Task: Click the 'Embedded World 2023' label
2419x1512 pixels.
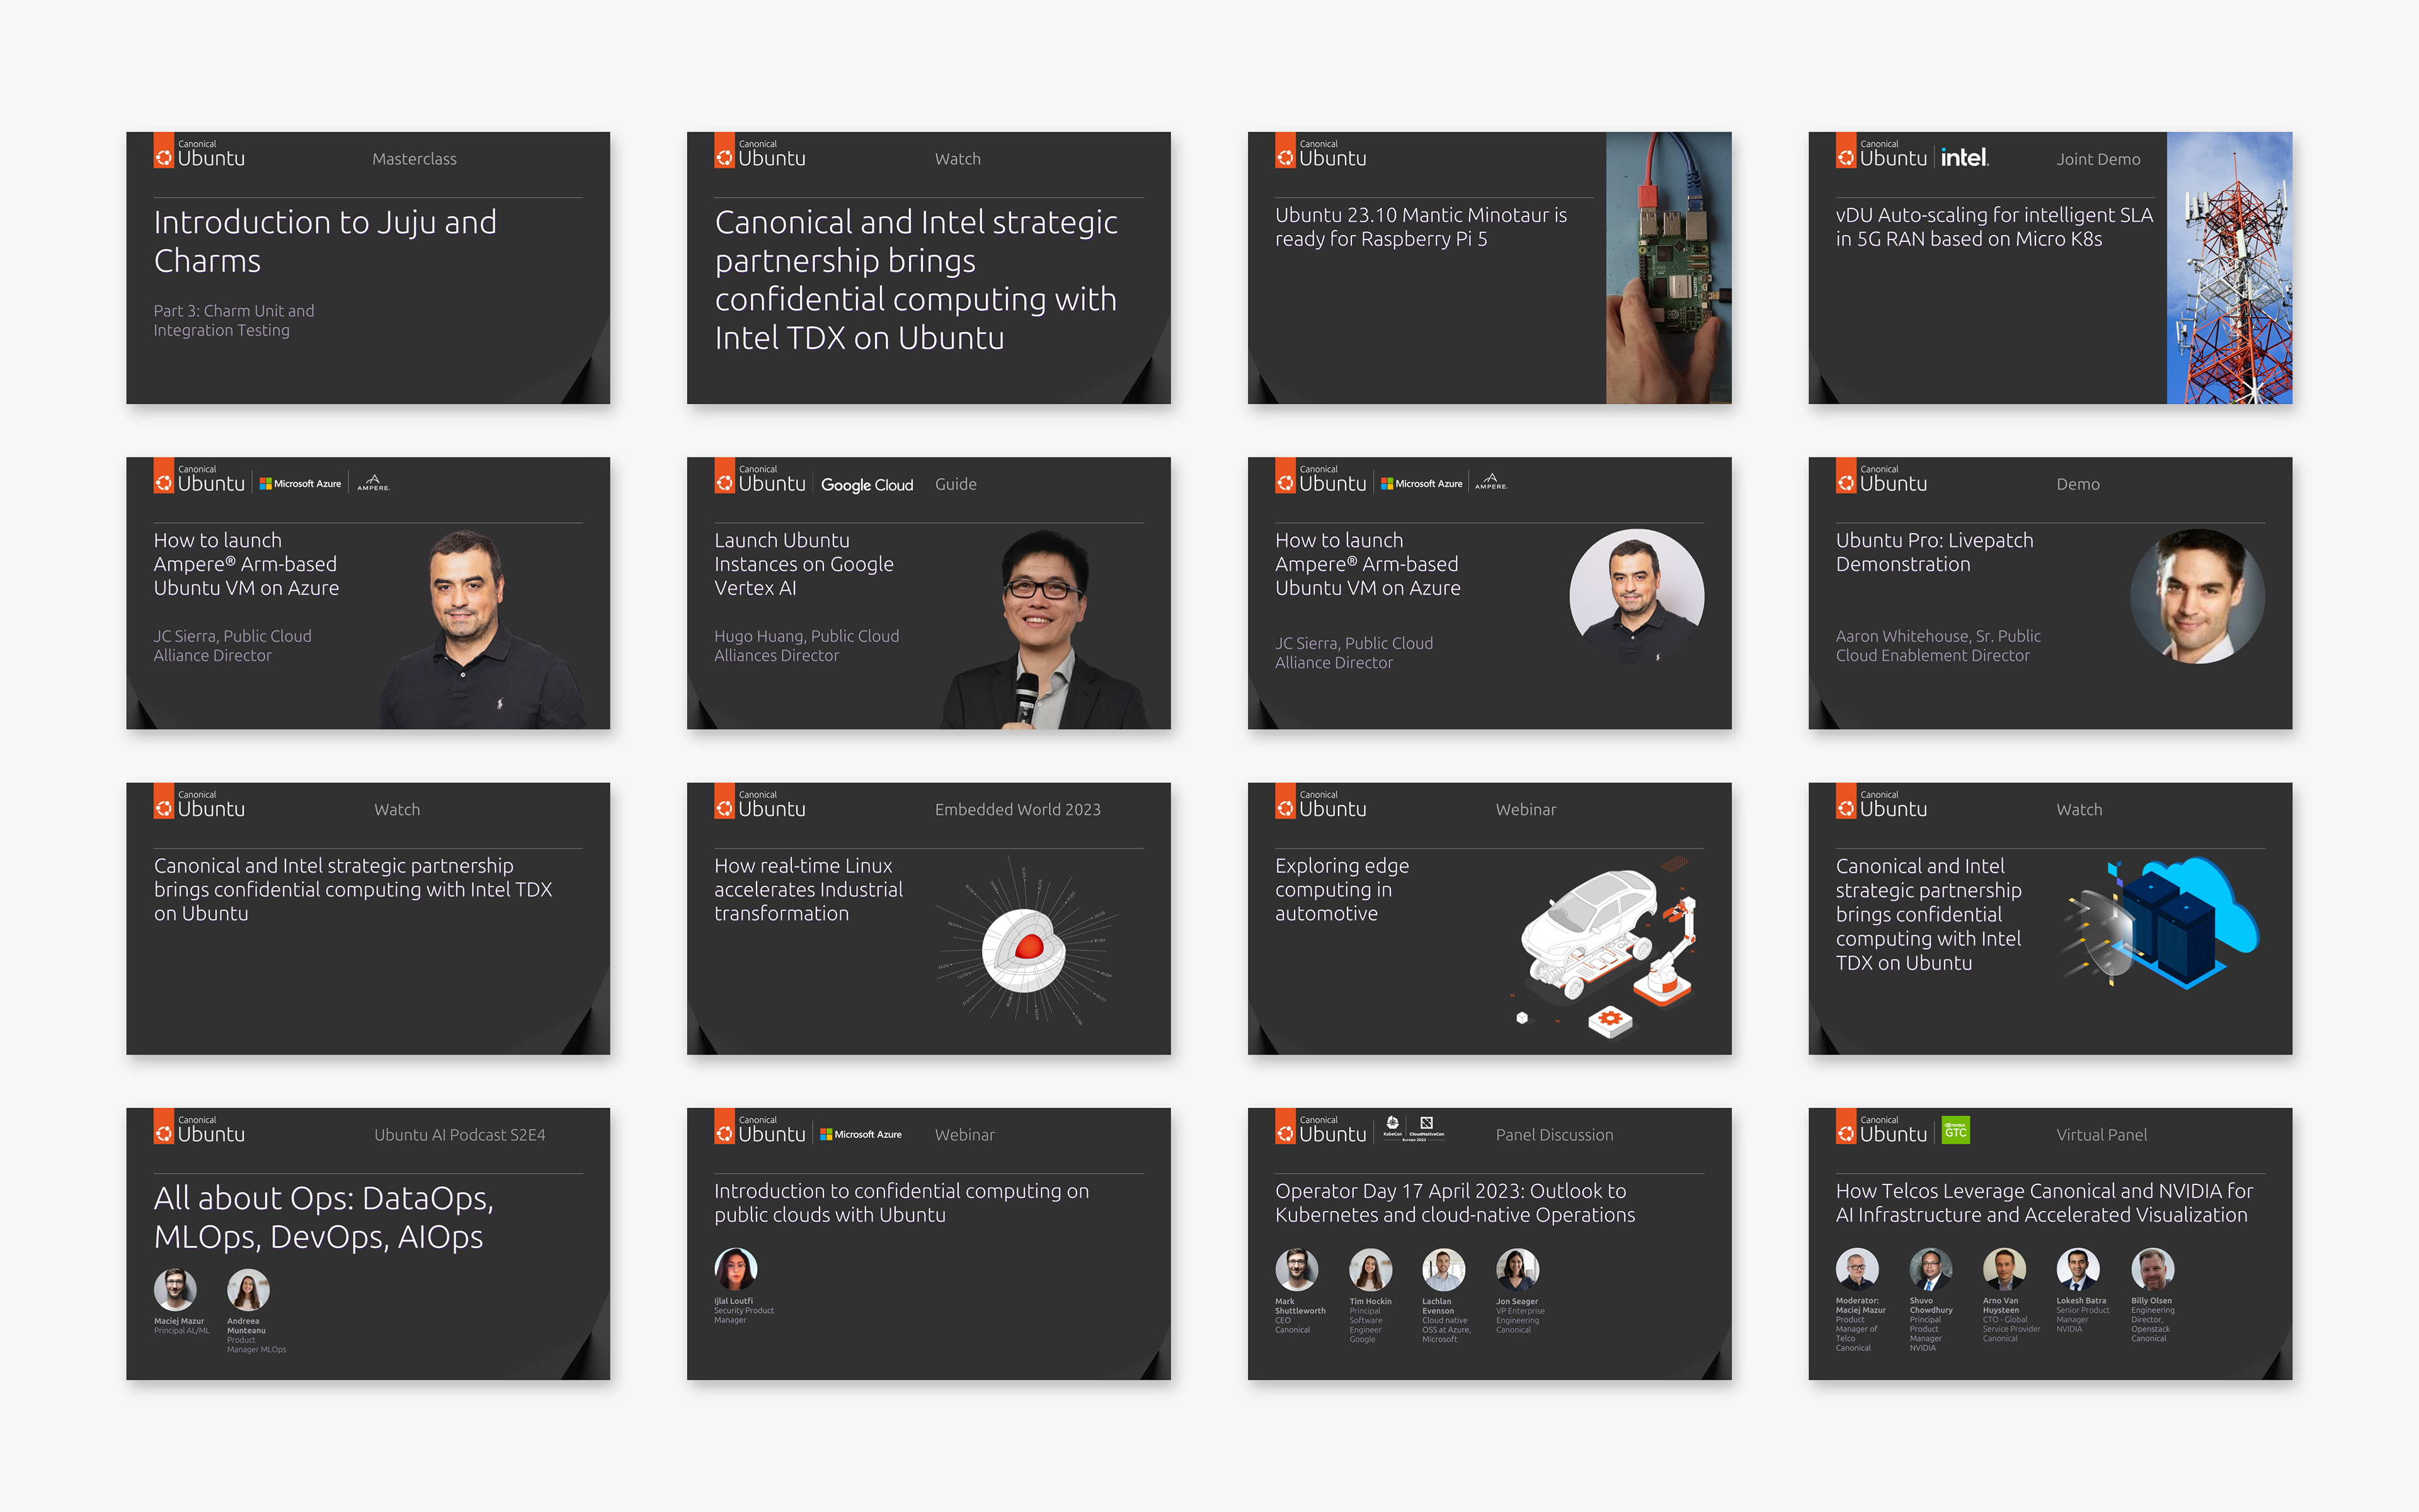Action: pyautogui.click(x=1017, y=809)
